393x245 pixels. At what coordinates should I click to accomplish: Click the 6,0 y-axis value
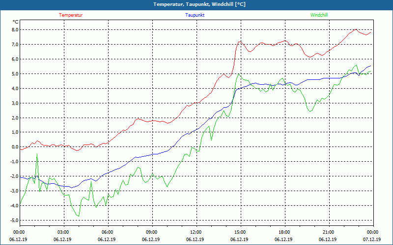[15, 59]
